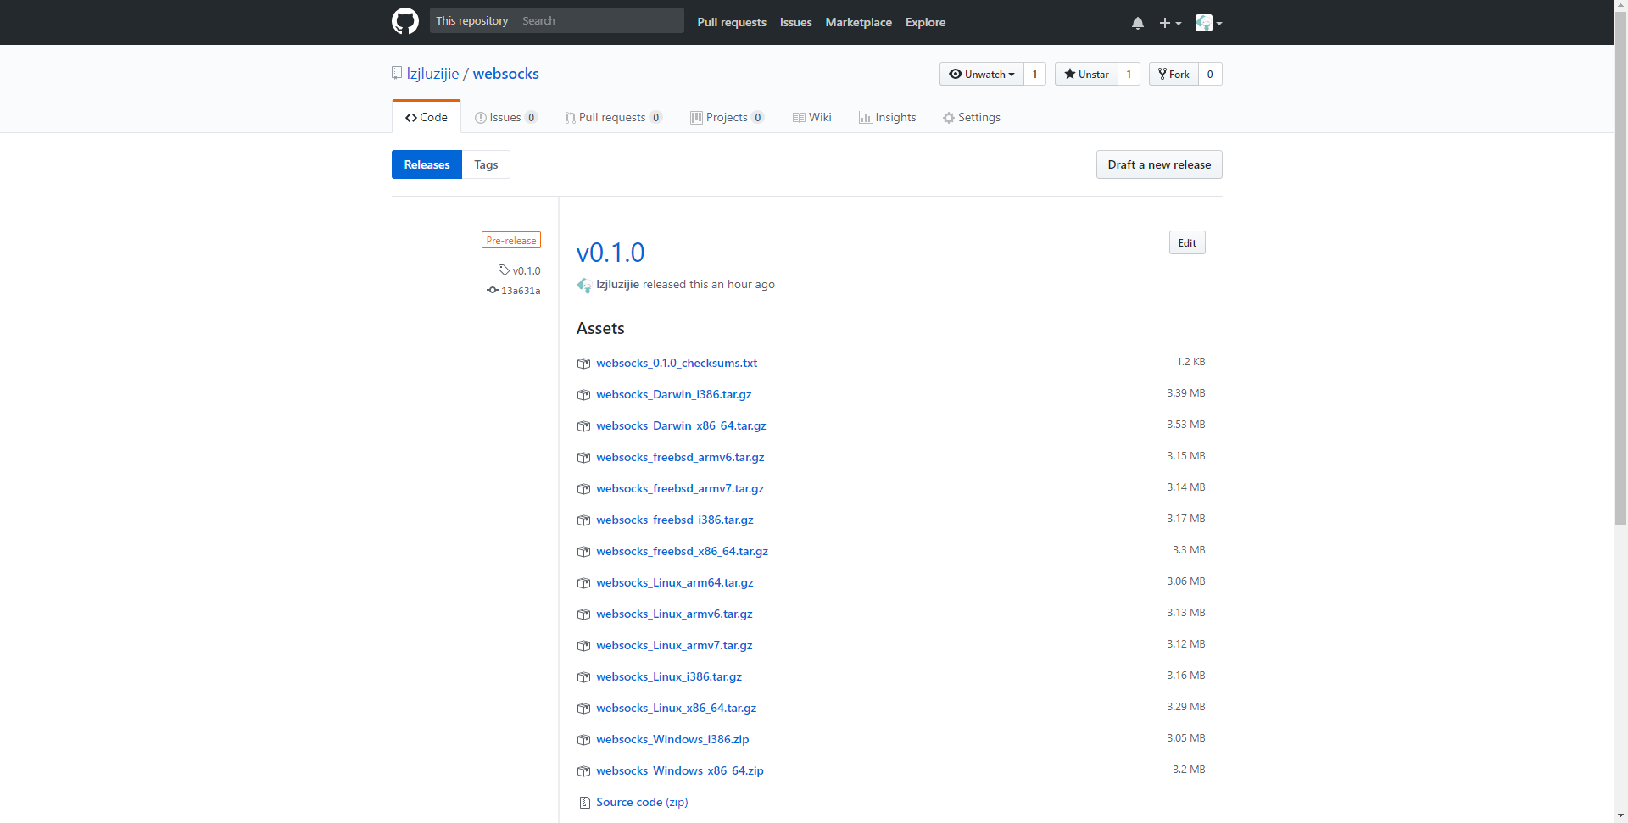1628x823 pixels.
Task: Click Draft a new release
Action: coord(1159,164)
